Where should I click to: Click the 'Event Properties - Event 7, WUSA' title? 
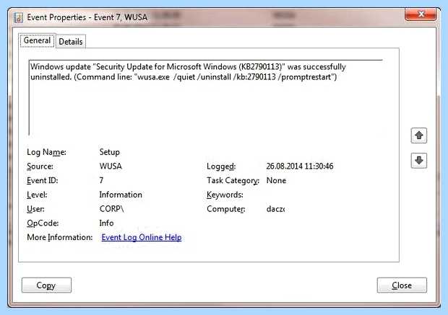87,17
